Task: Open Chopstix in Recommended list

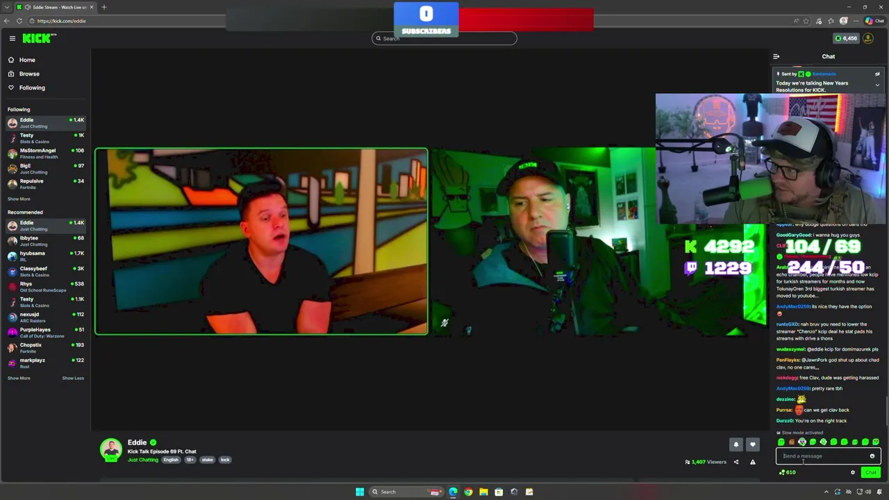Action: 45,347
